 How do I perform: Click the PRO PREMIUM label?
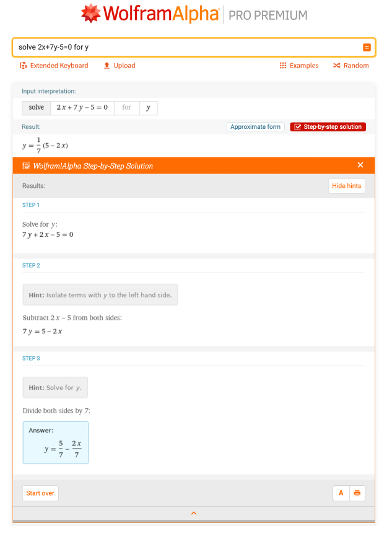[x=268, y=15]
